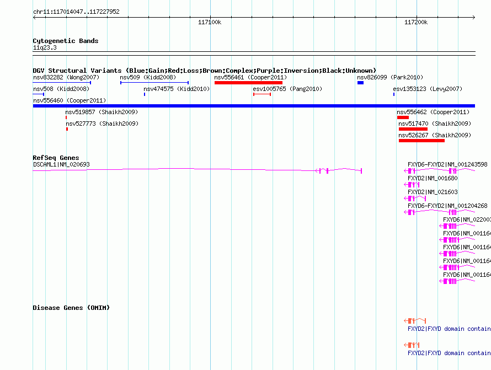
Task: Open the nsv832282 (Wong2007) variant label
Action: click(66, 77)
